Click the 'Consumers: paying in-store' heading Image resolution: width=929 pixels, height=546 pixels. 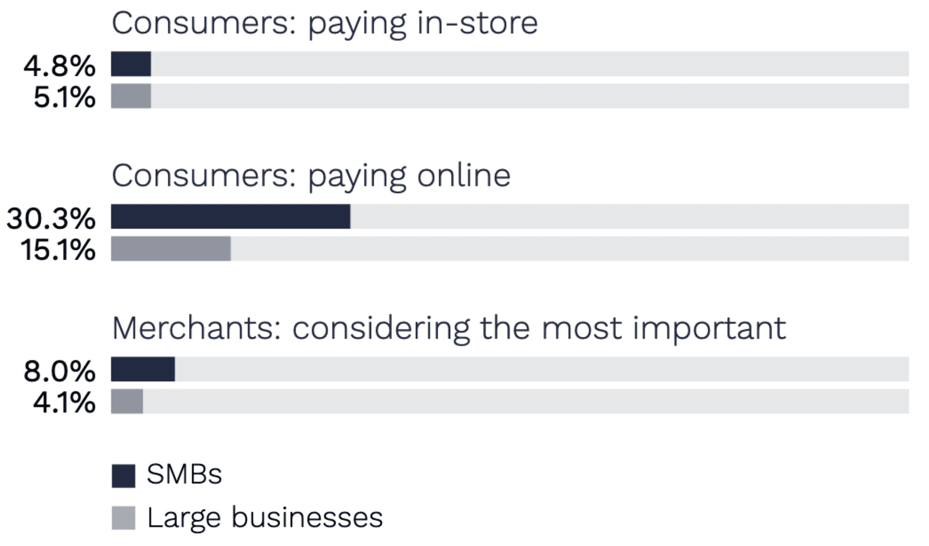pos(324,23)
